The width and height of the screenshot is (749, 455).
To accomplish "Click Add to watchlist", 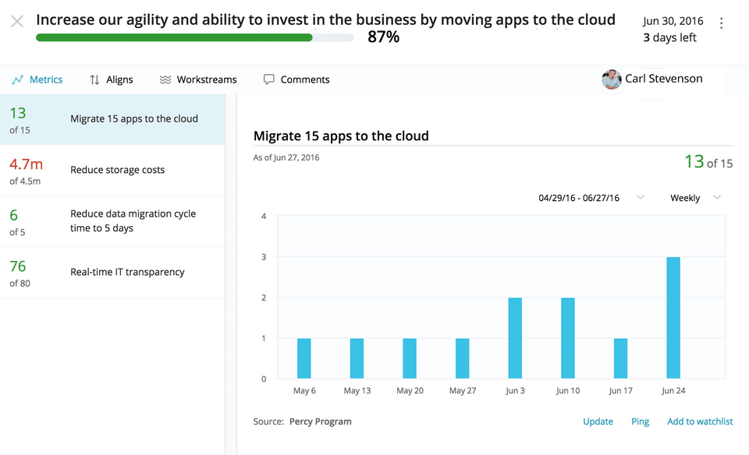I will (x=700, y=421).
